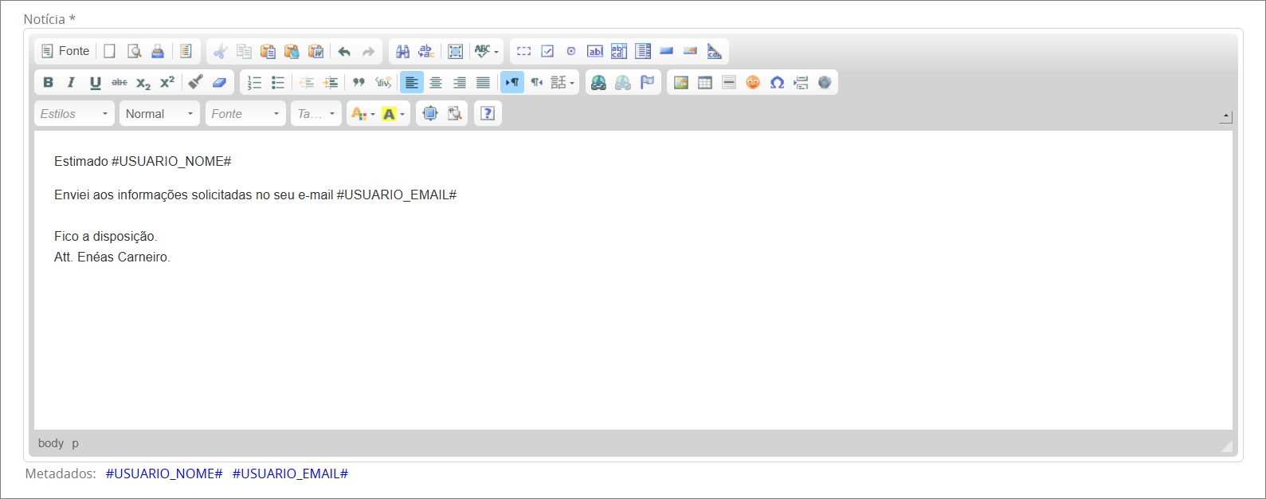This screenshot has height=499, width=1266.
Task: Set text direction left to right
Action: tap(512, 82)
